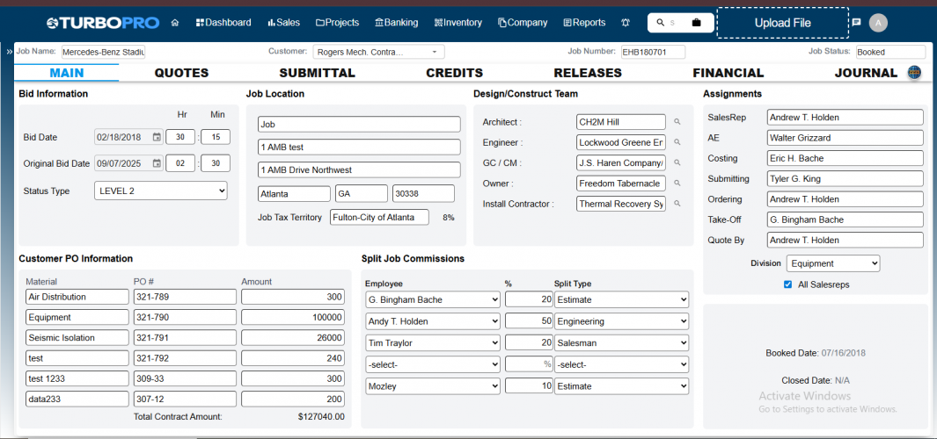Screen dimensions: 937x439
Task: Click the TurboPro logo
Action: tap(103, 23)
